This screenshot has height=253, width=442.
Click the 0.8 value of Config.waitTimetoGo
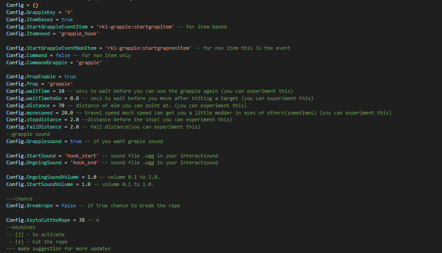[74, 98]
